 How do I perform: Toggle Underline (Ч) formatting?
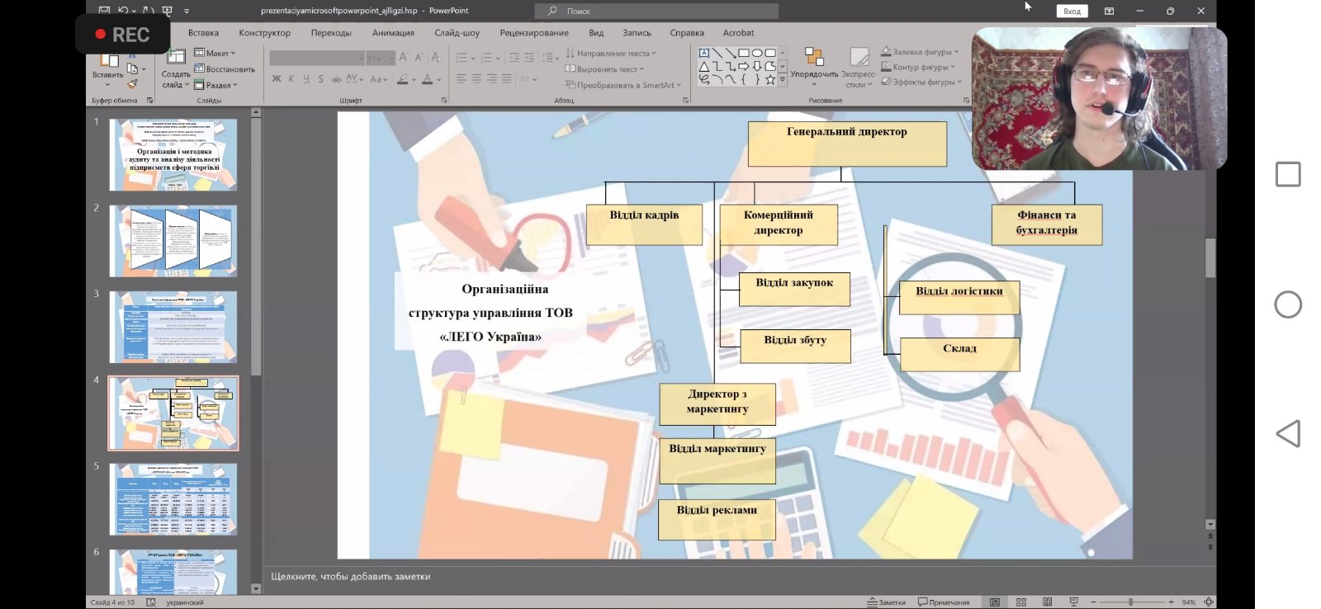coord(306,79)
